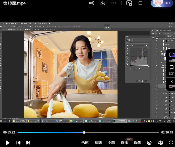The width and height of the screenshot is (175, 147).
Task: Switch to picture-in-picture mini window
Action: click(129, 3)
